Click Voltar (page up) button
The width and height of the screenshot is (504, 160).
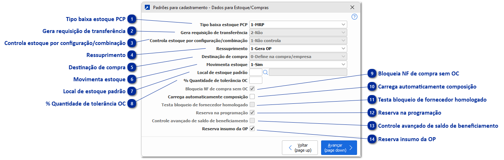click(x=300, y=148)
